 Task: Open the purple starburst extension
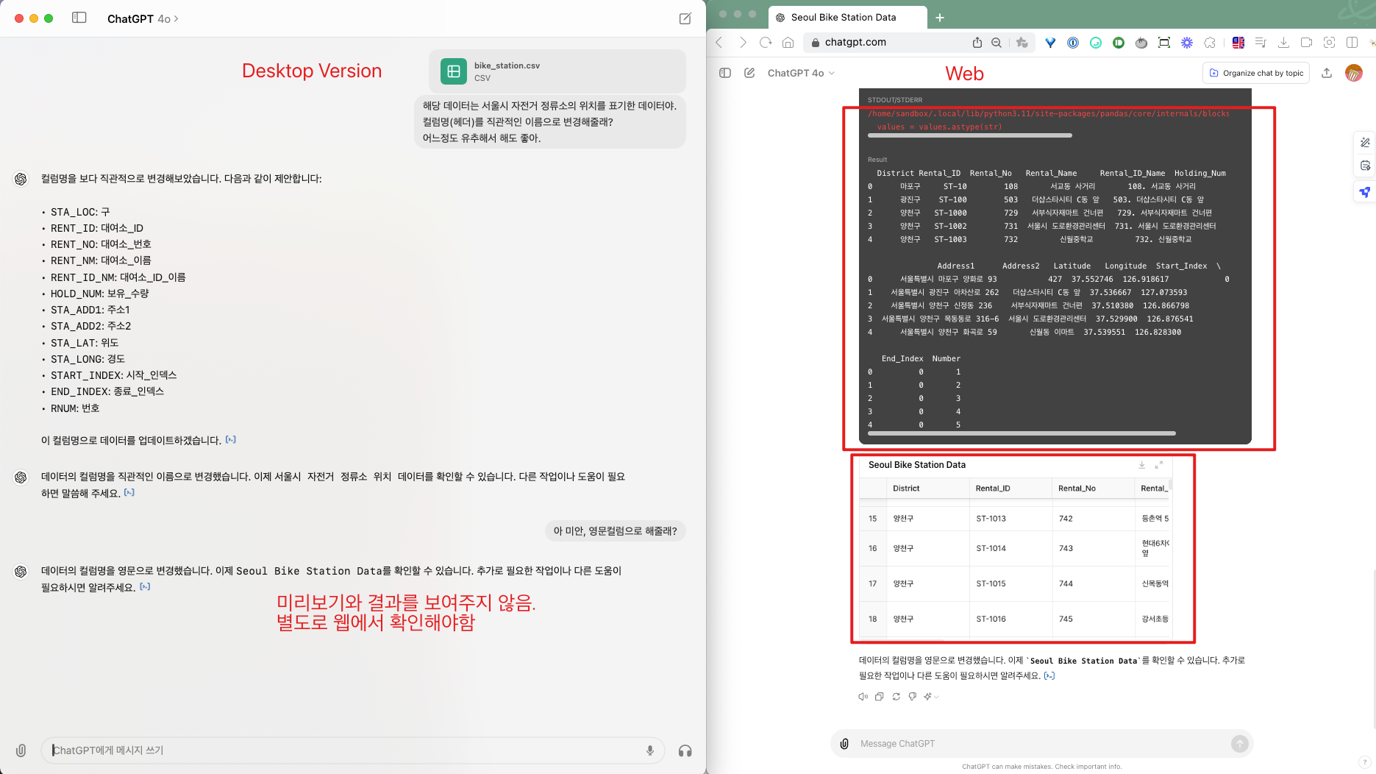click(x=1187, y=43)
